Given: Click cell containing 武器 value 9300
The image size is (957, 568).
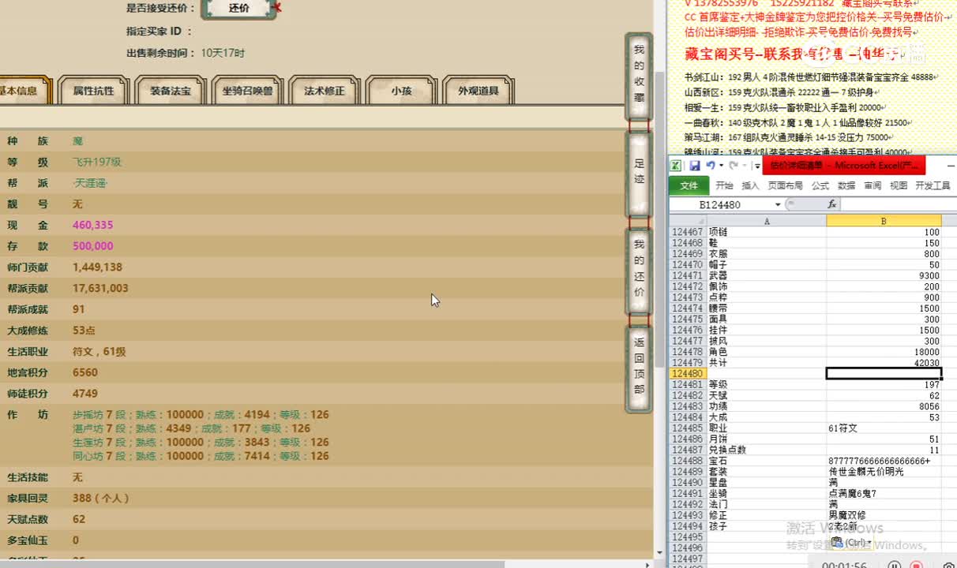Looking at the screenshot, I should point(884,276).
